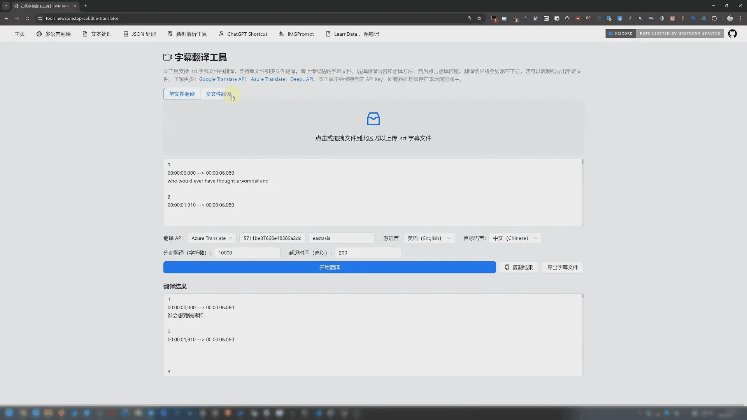
Task: Open the GitHub icon link
Action: pyautogui.click(x=732, y=34)
